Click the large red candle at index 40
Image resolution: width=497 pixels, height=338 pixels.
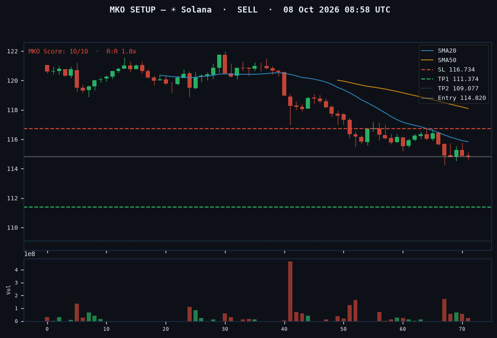[x=284, y=84]
